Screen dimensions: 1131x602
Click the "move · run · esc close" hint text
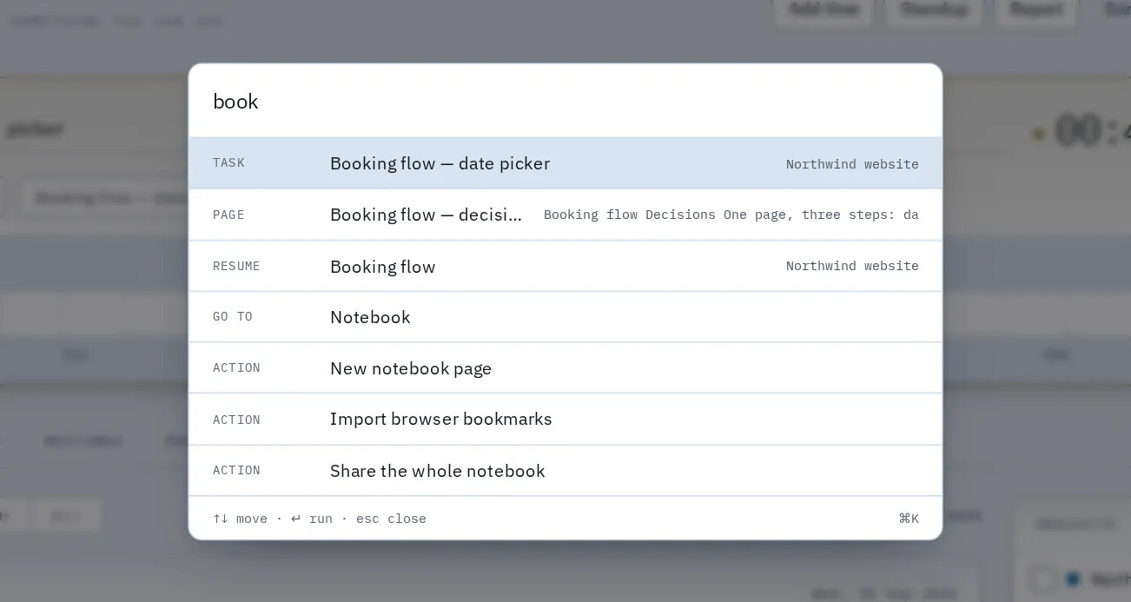coord(320,519)
